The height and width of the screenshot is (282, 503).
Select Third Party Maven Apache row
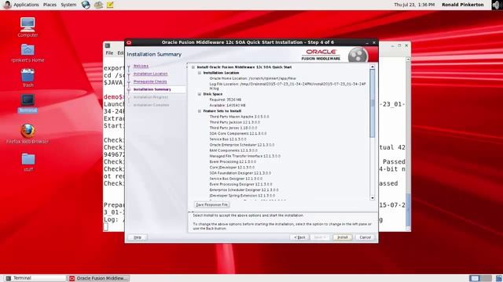click(239, 117)
